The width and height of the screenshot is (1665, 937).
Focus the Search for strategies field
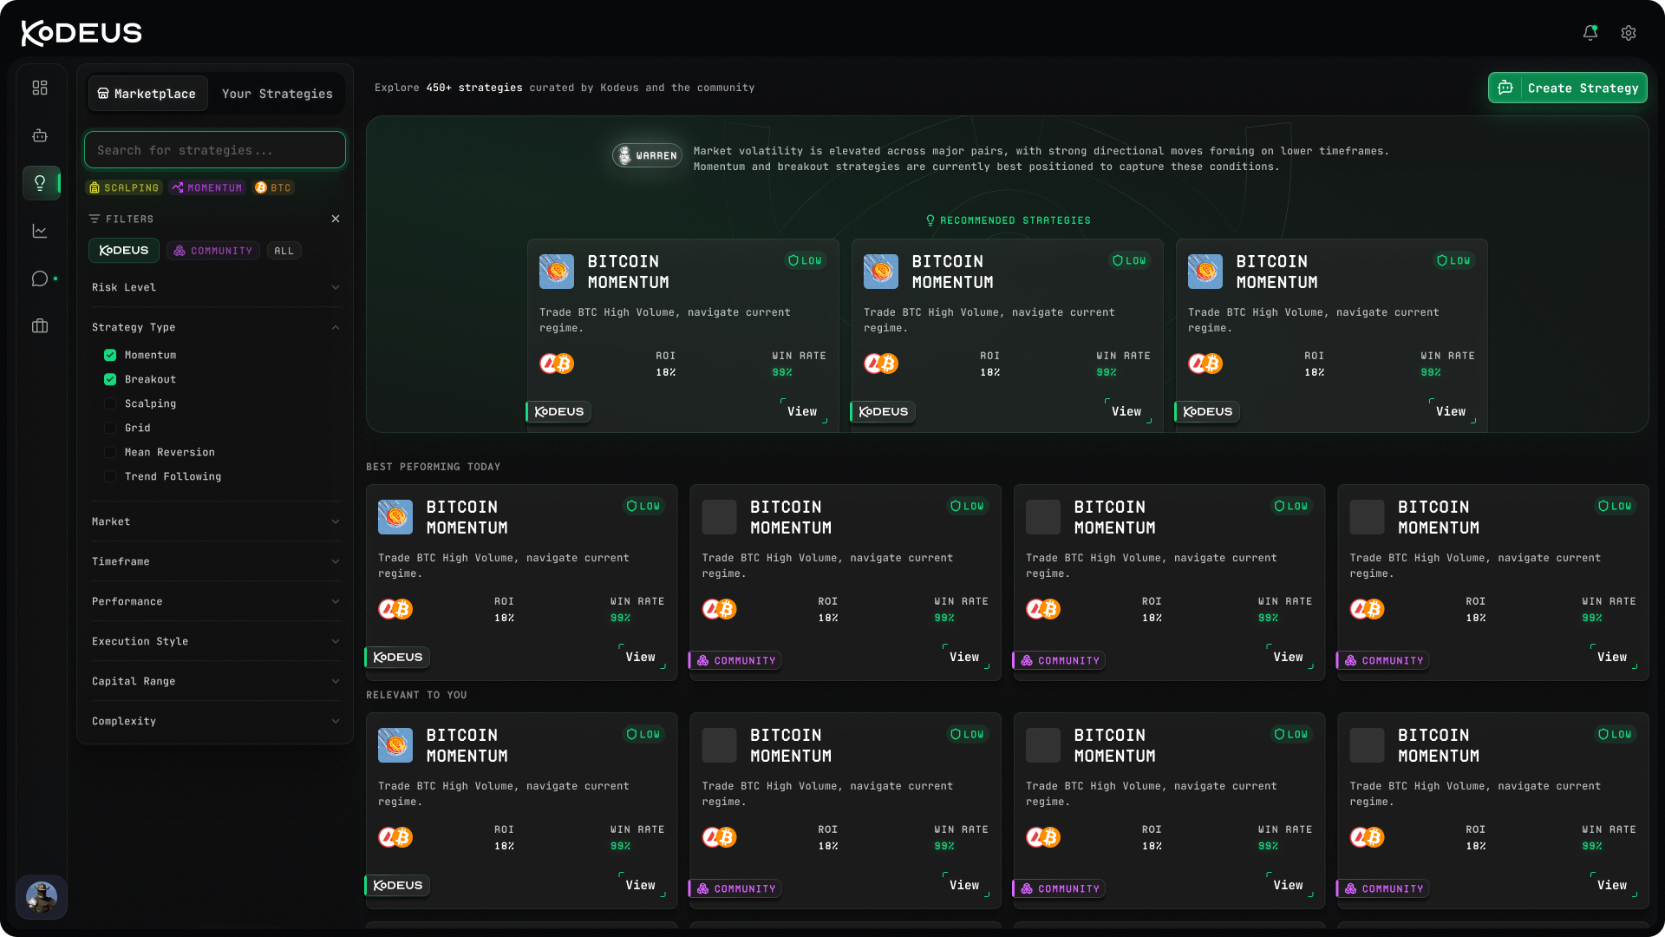point(215,150)
